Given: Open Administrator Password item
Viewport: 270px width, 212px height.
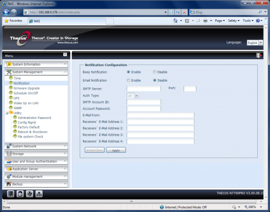Looking at the screenshot, I should click(x=34, y=118).
